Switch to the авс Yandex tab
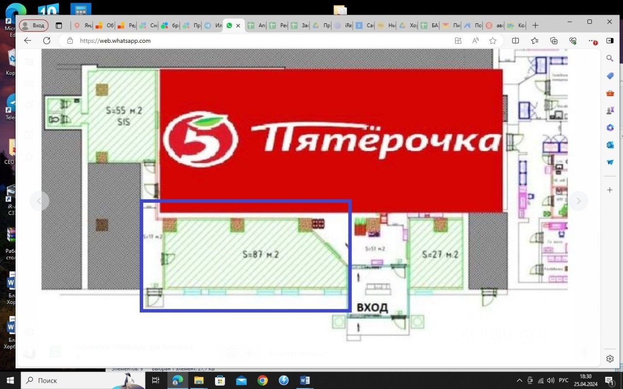 [495, 25]
